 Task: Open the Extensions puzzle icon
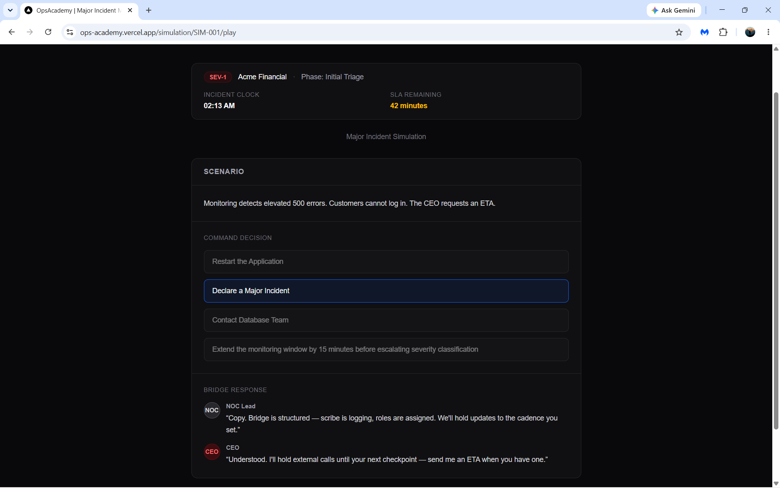coord(723,32)
